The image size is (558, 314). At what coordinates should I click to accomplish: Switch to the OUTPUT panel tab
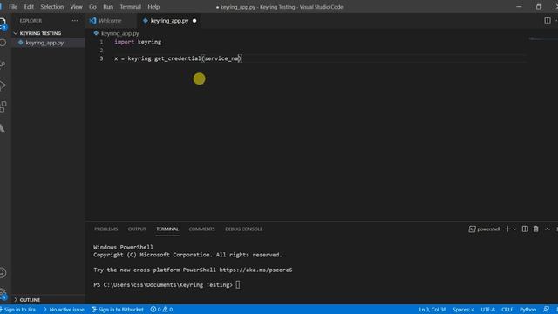pos(137,229)
